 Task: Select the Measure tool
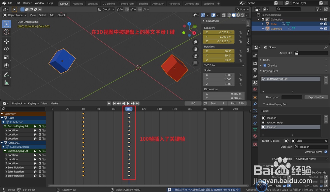pyautogui.click(x=6, y=83)
